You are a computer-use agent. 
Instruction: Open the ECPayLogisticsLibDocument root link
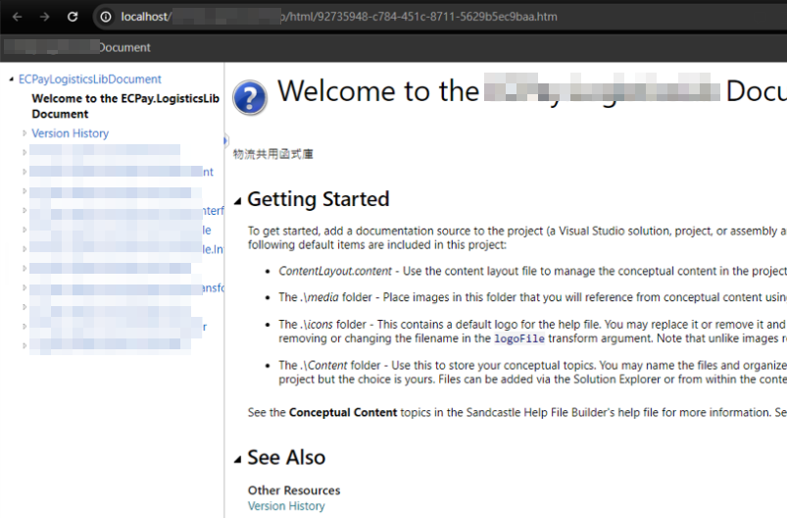(90, 79)
